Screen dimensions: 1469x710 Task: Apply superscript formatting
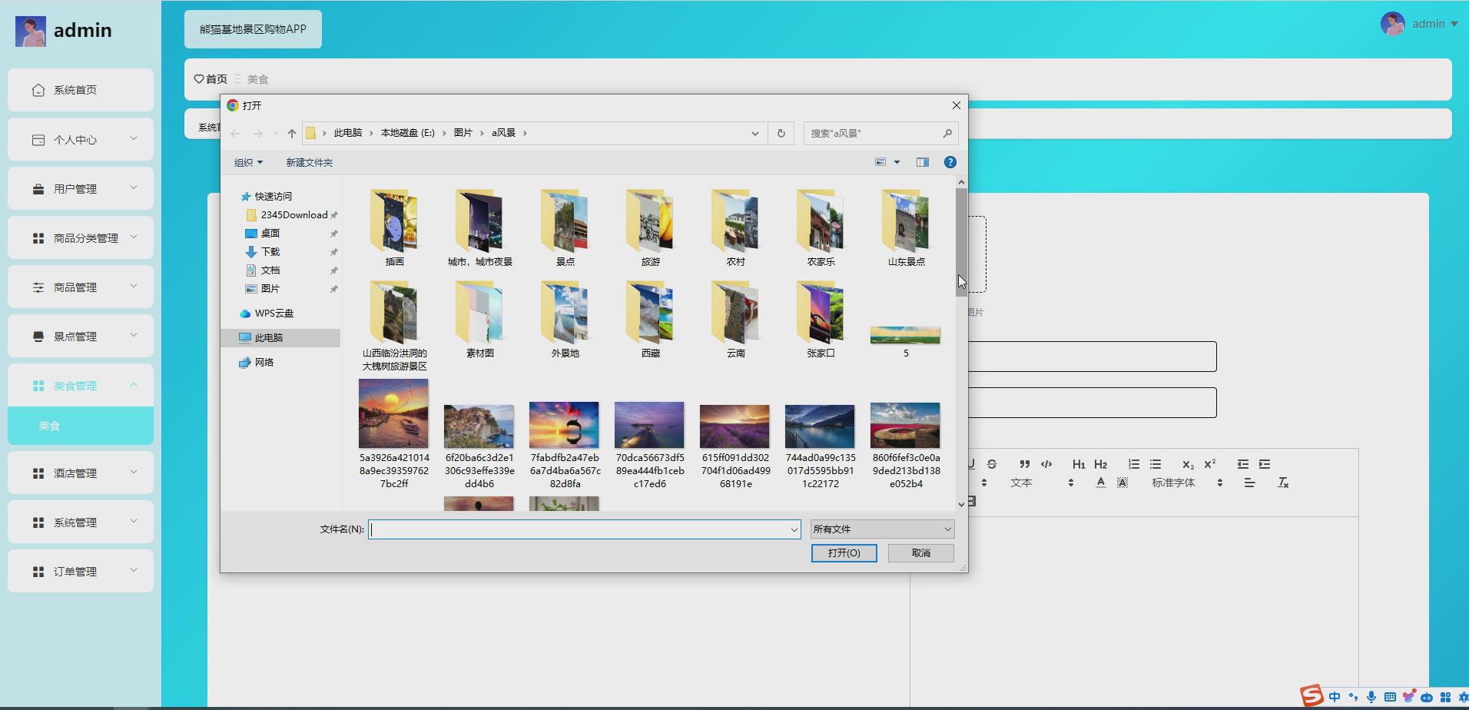(x=1209, y=464)
